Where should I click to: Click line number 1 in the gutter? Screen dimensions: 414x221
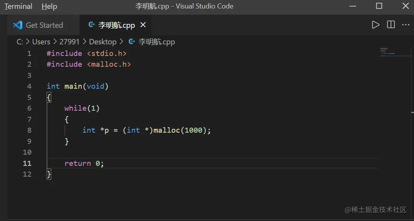(x=29, y=54)
